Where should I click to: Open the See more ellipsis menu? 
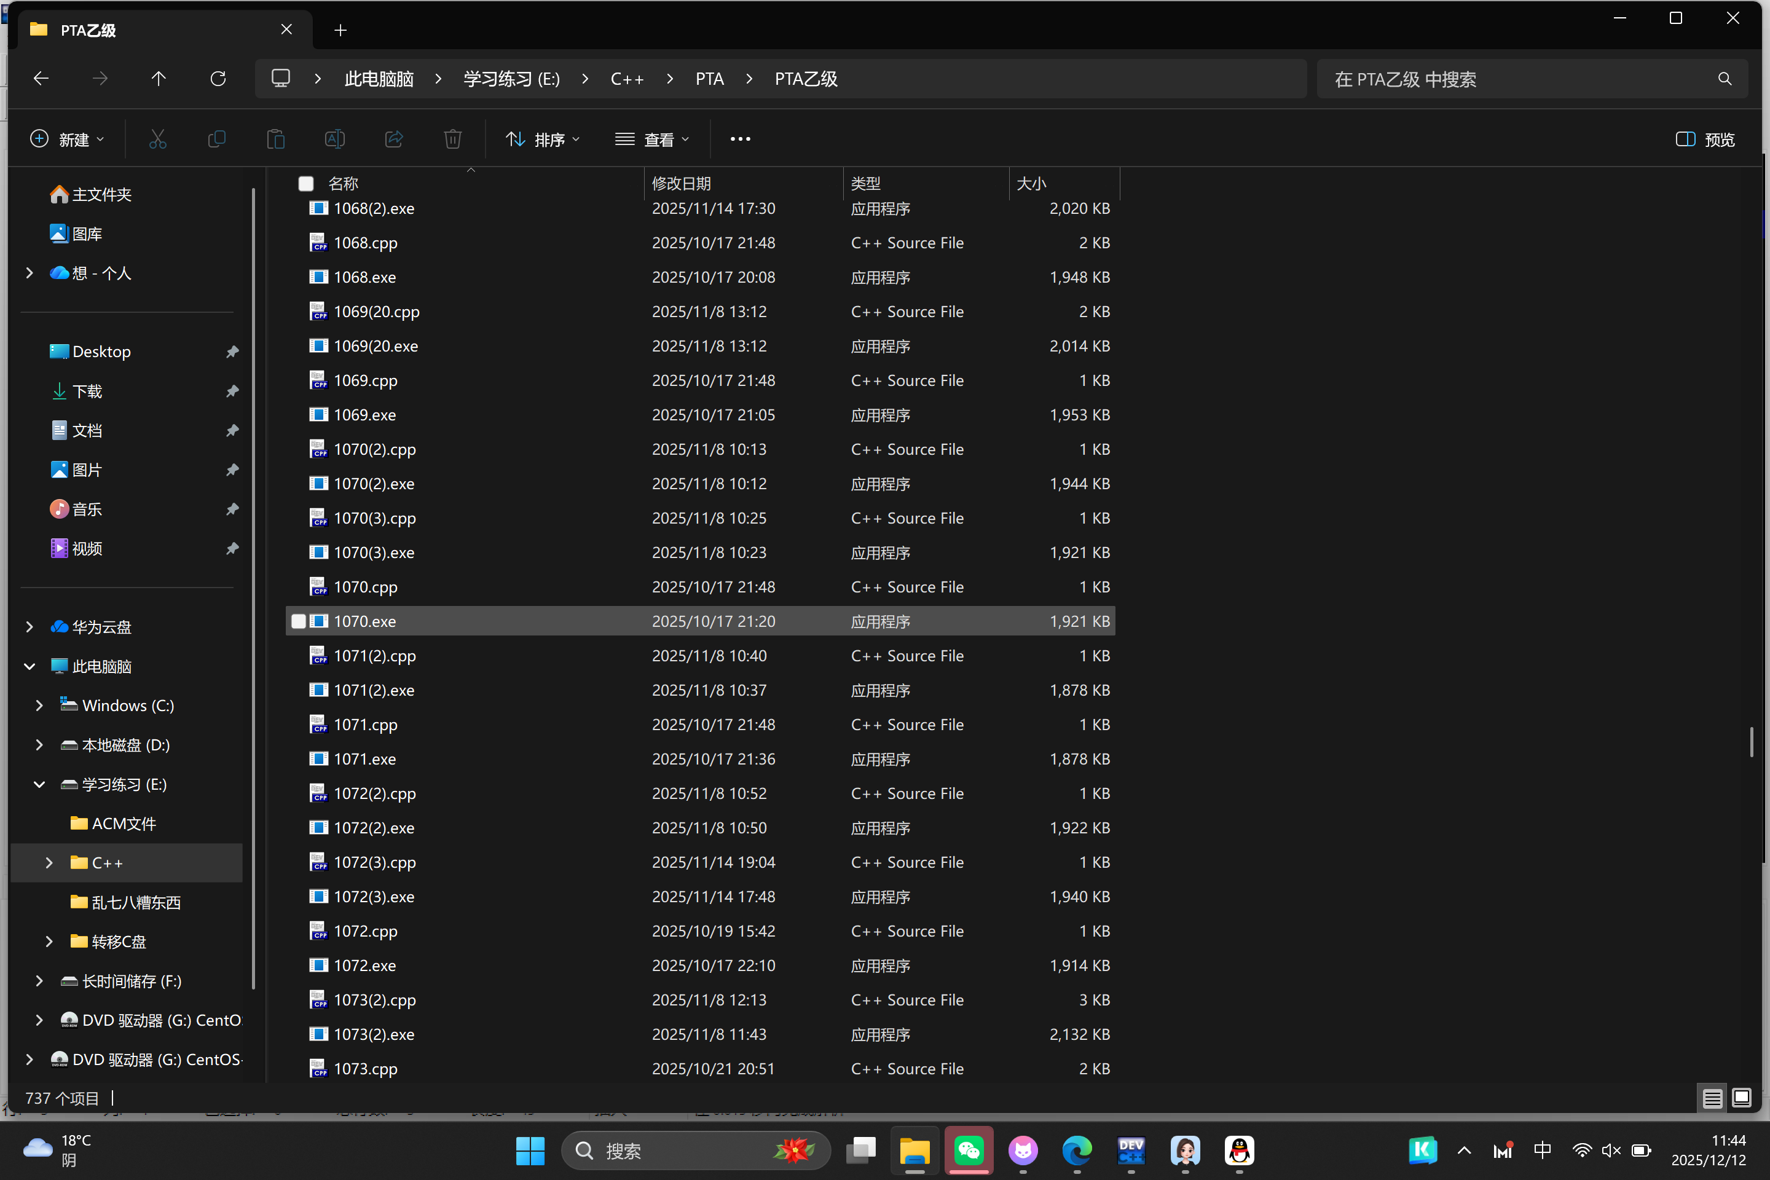click(740, 140)
